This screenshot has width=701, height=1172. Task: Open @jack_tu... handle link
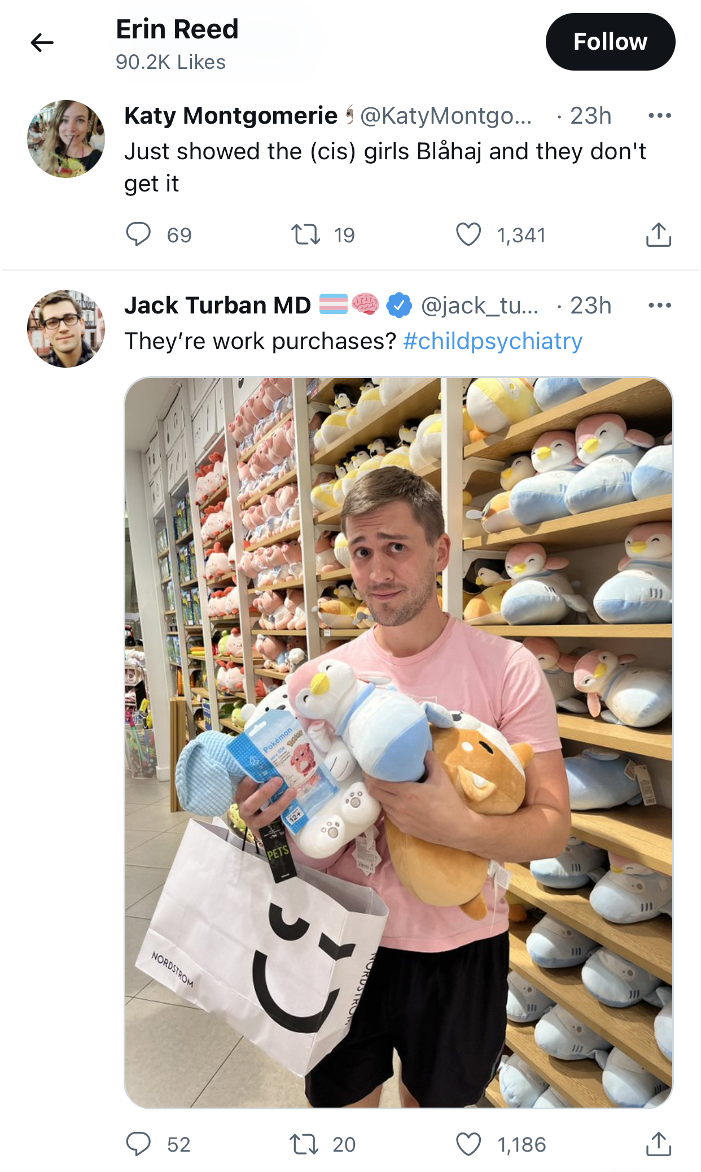[x=480, y=306]
